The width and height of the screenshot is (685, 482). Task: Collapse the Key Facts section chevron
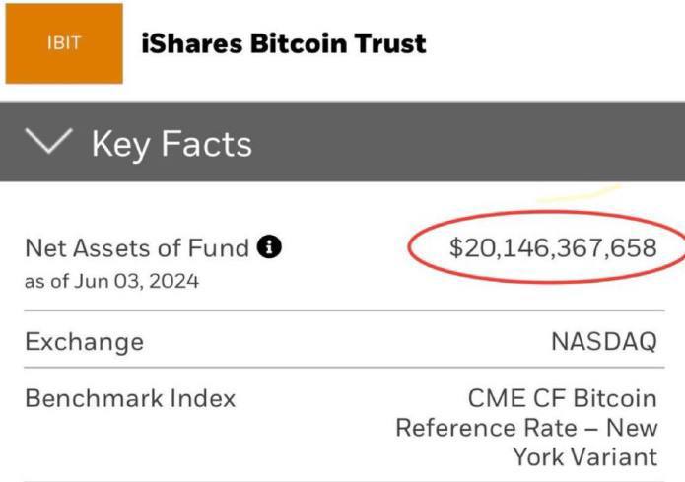[x=48, y=143]
